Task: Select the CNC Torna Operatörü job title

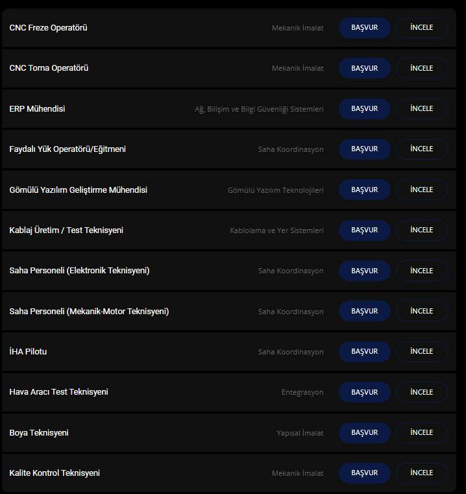Action: [x=49, y=68]
